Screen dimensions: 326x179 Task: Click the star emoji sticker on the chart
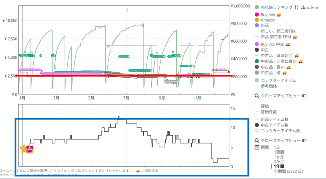pyautogui.click(x=27, y=149)
